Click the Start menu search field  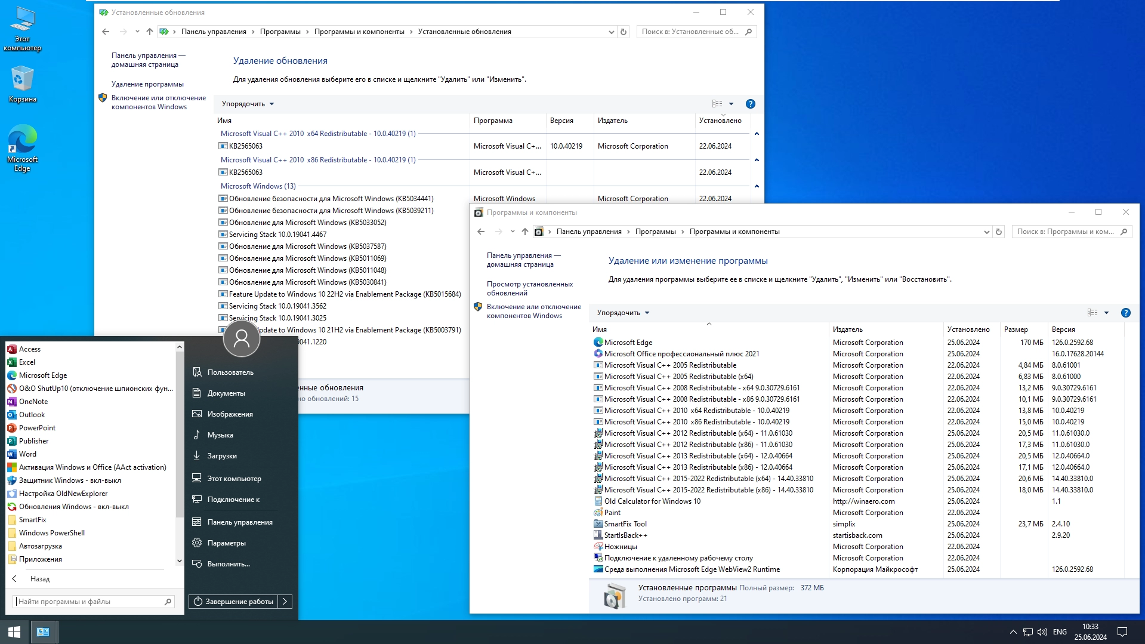click(x=89, y=601)
